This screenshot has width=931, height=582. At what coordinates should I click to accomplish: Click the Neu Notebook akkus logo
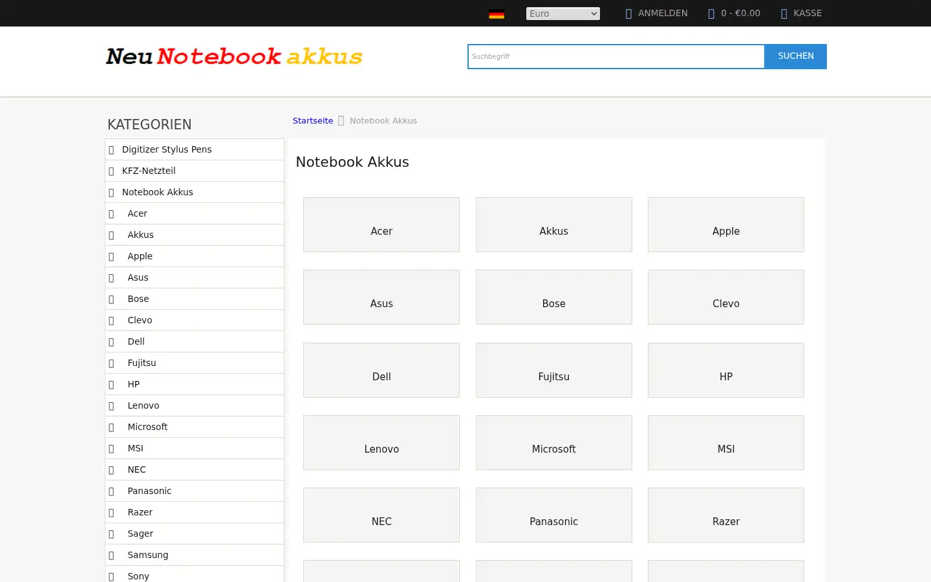pos(234,56)
